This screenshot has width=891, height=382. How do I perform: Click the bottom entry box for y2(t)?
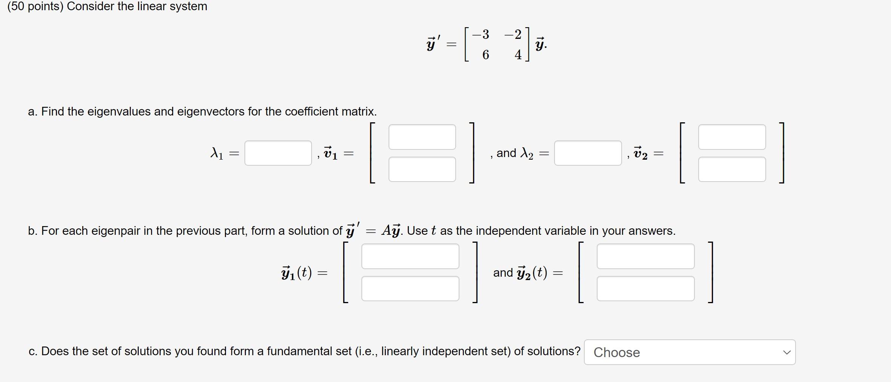pyautogui.click(x=645, y=289)
